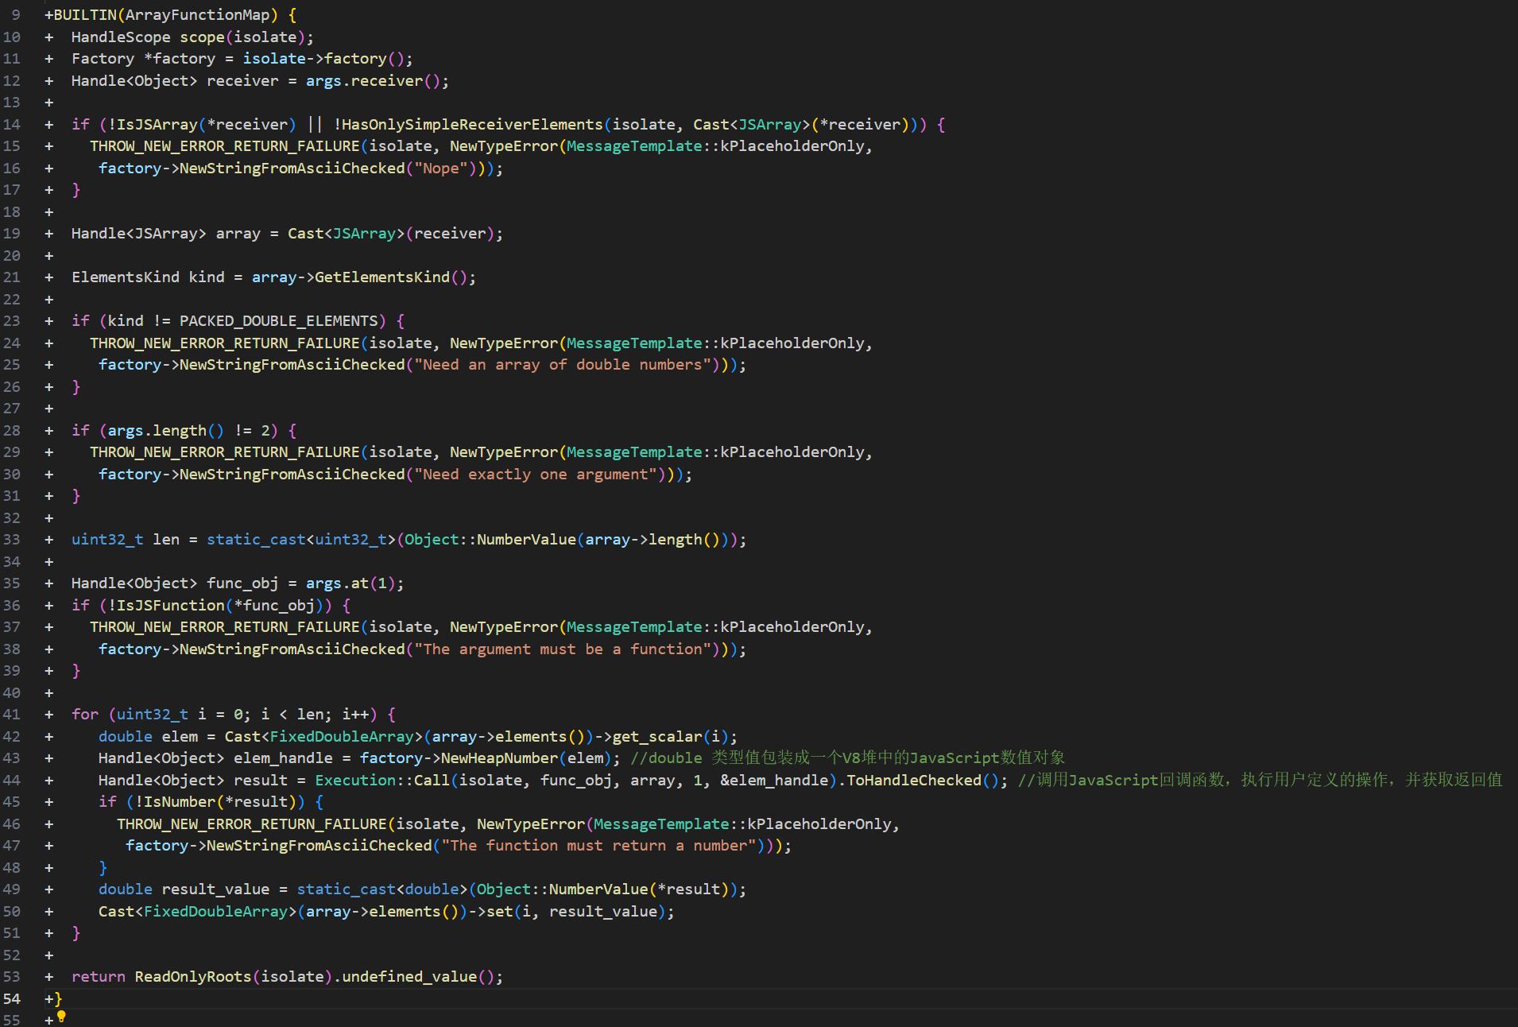Click 'GetElementsKind()' on line 21
This screenshot has width=1518, height=1027.
391,277
